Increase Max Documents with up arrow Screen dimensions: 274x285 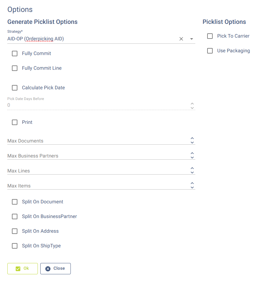tap(192, 139)
